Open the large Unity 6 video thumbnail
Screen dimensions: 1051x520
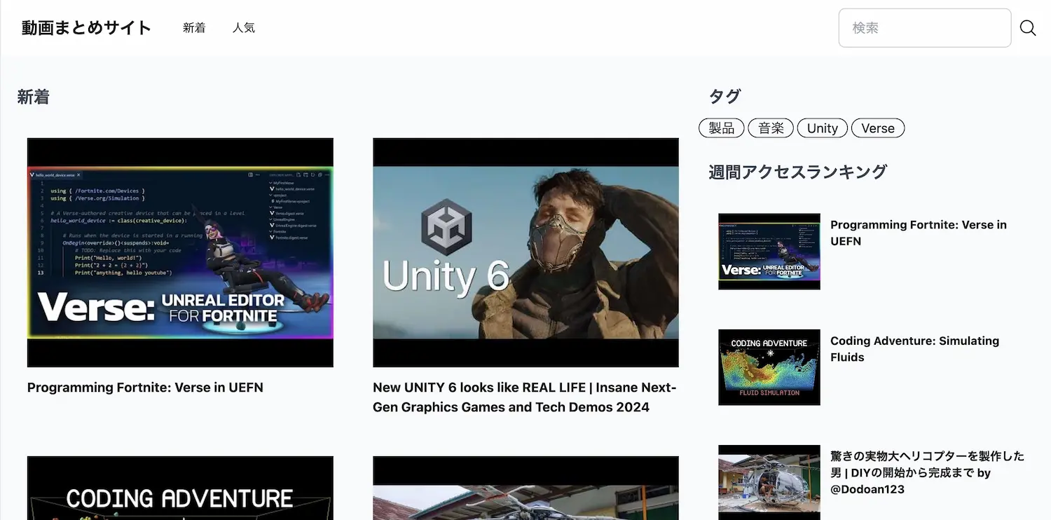coord(525,252)
